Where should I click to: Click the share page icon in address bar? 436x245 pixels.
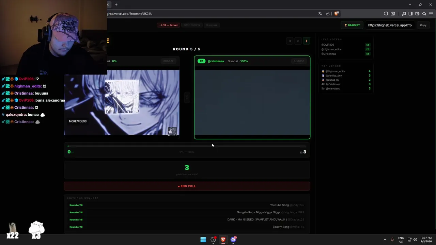[x=328, y=14]
